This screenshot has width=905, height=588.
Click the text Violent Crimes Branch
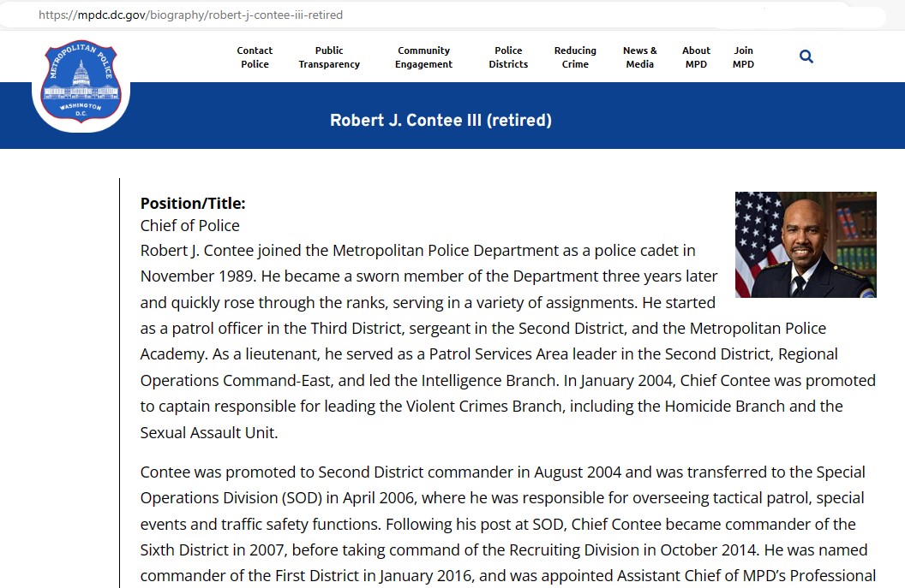click(x=485, y=407)
